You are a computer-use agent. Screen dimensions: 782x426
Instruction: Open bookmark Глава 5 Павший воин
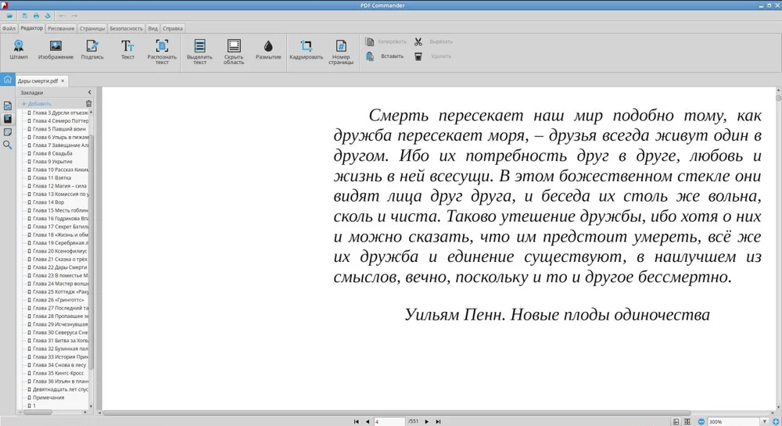[59, 129]
